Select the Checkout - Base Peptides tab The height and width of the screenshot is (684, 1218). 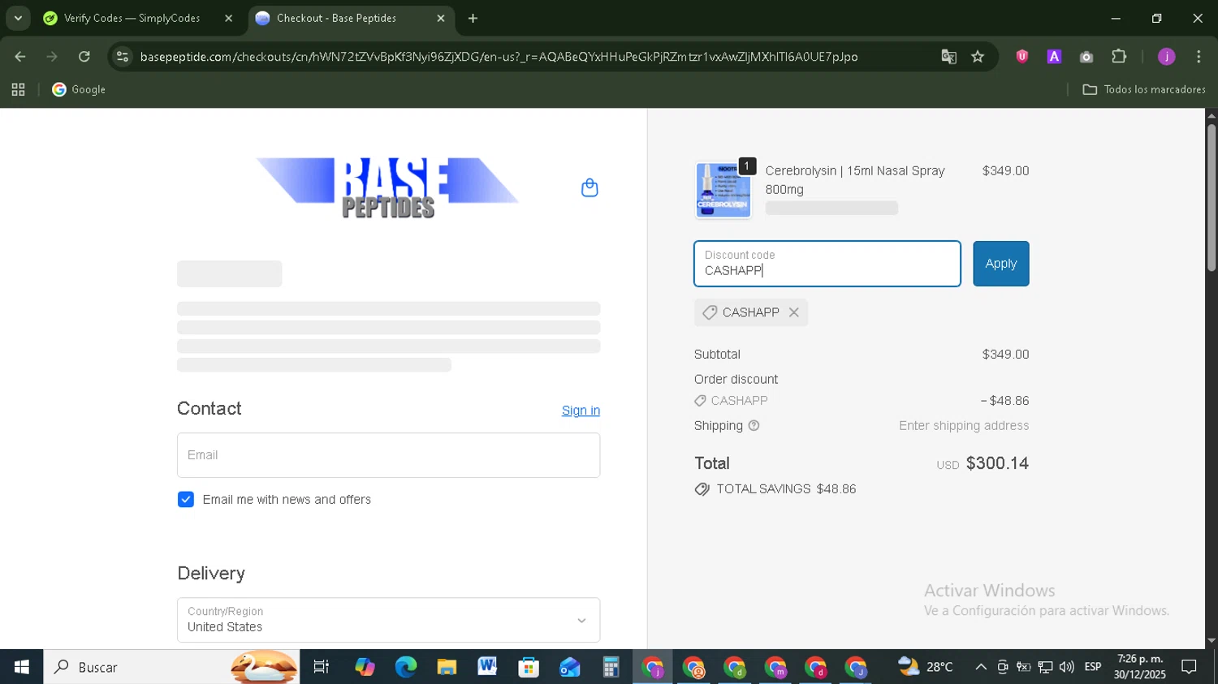click(337, 18)
